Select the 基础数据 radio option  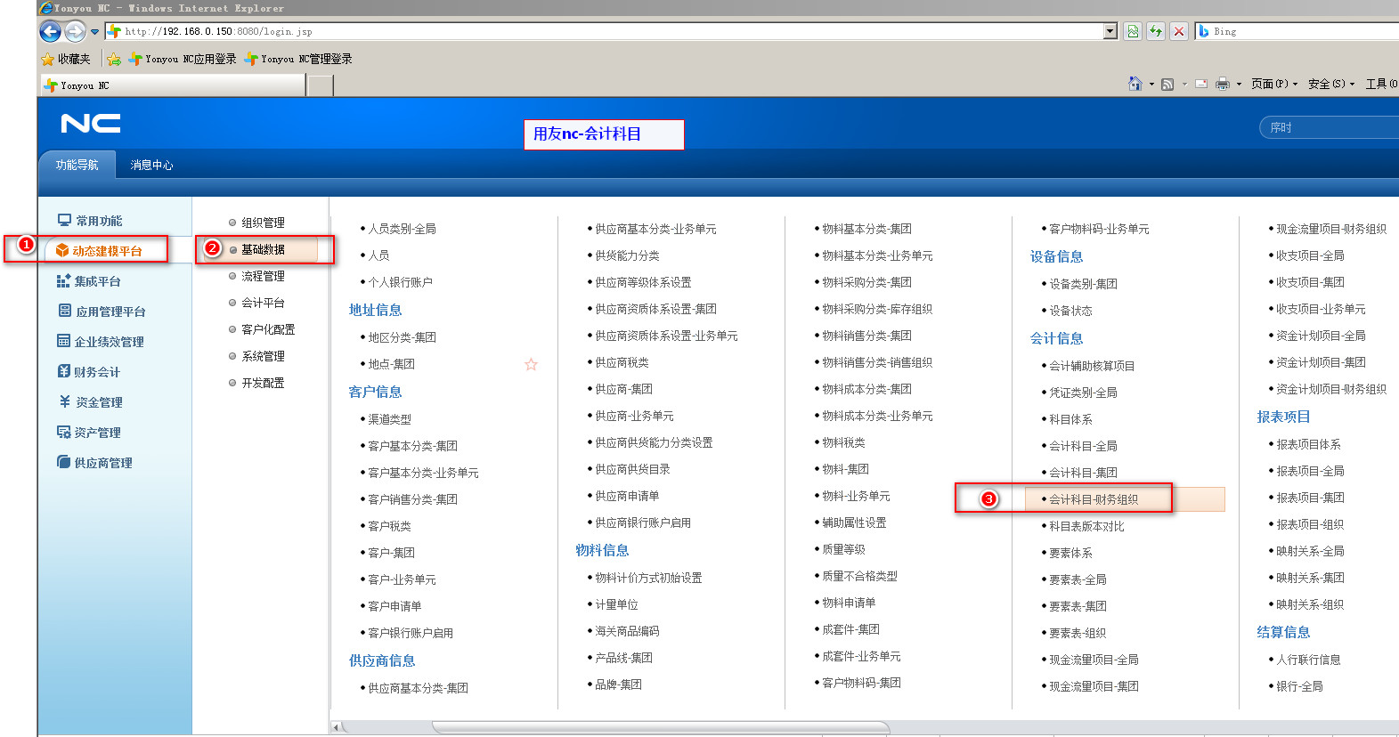[233, 250]
